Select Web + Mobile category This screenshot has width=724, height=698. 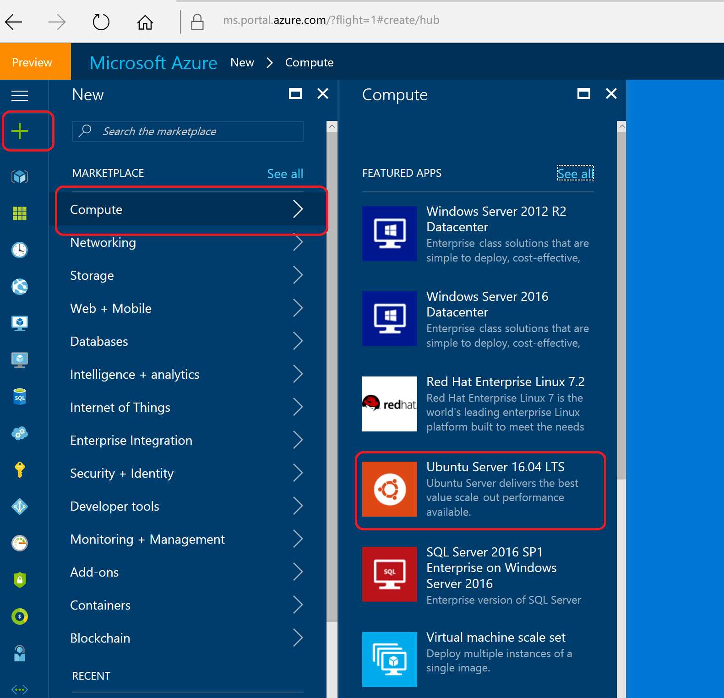pos(187,308)
